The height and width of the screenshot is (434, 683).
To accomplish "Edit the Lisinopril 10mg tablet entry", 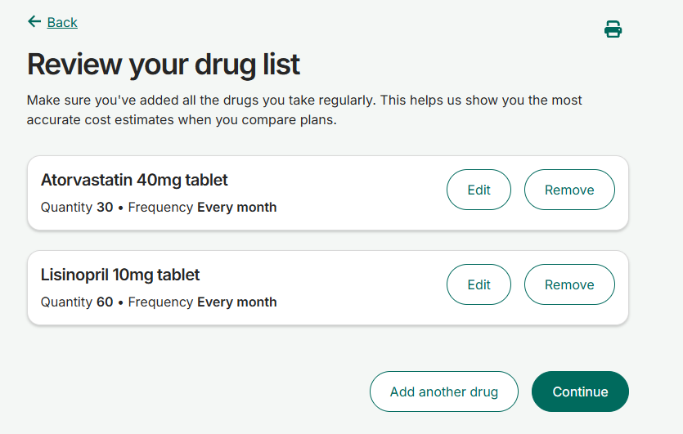I will coord(479,284).
